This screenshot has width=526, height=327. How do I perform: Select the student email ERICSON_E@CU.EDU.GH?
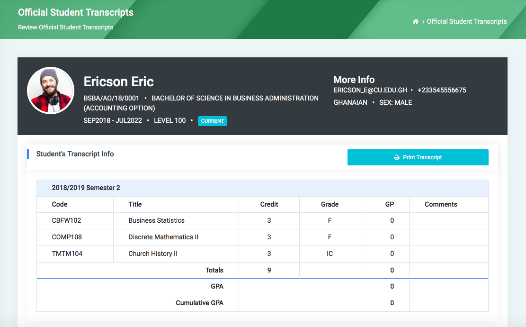coord(370,90)
